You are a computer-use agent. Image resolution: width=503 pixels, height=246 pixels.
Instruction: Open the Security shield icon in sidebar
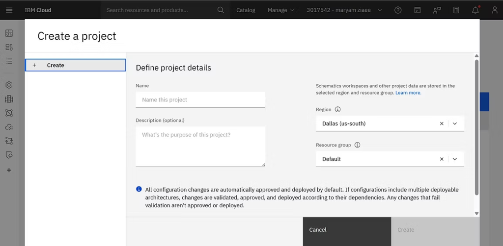pyautogui.click(x=9, y=155)
